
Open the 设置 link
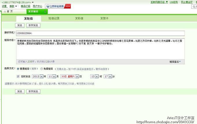tap(4, 6)
